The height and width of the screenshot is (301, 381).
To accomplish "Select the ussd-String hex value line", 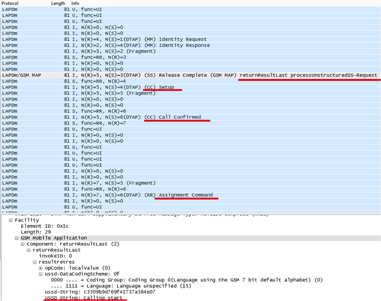I will pos(100,292).
